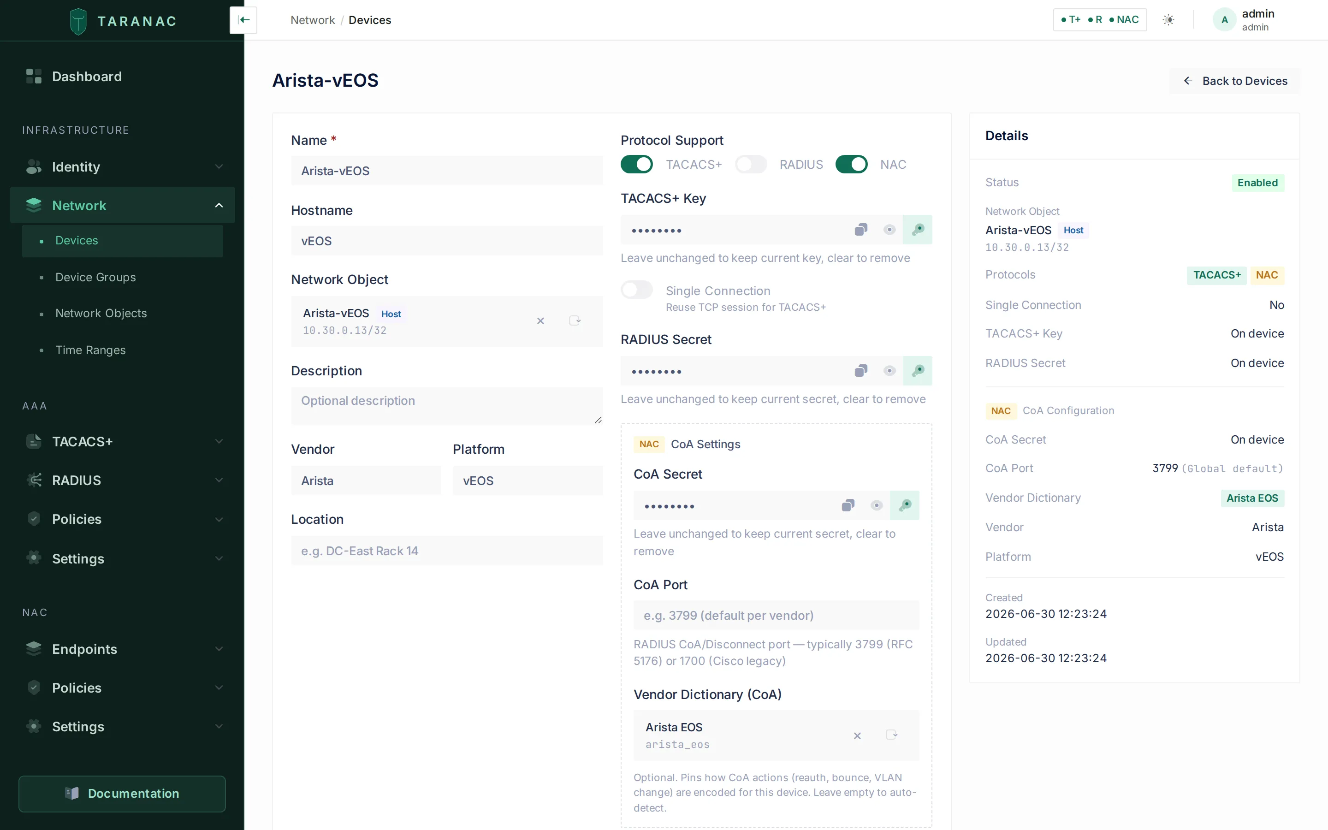The width and height of the screenshot is (1328, 830).
Task: Click the NAC Policies shield icon
Action: (34, 687)
